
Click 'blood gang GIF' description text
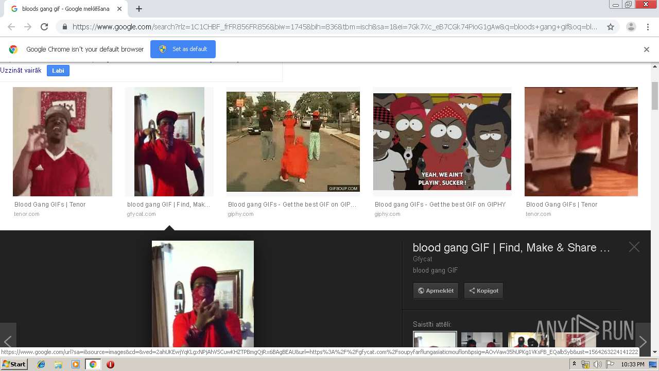tap(435, 271)
